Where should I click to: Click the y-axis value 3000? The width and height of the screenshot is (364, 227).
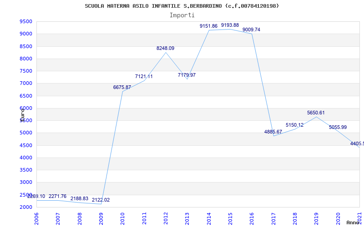point(26,183)
